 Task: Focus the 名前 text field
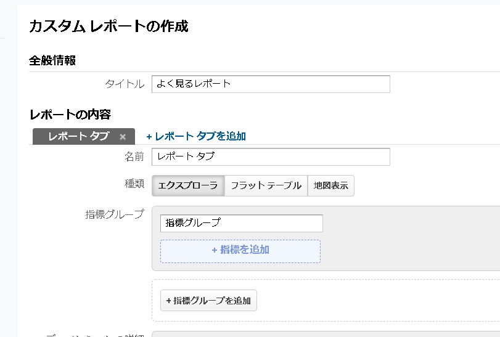coord(271,156)
